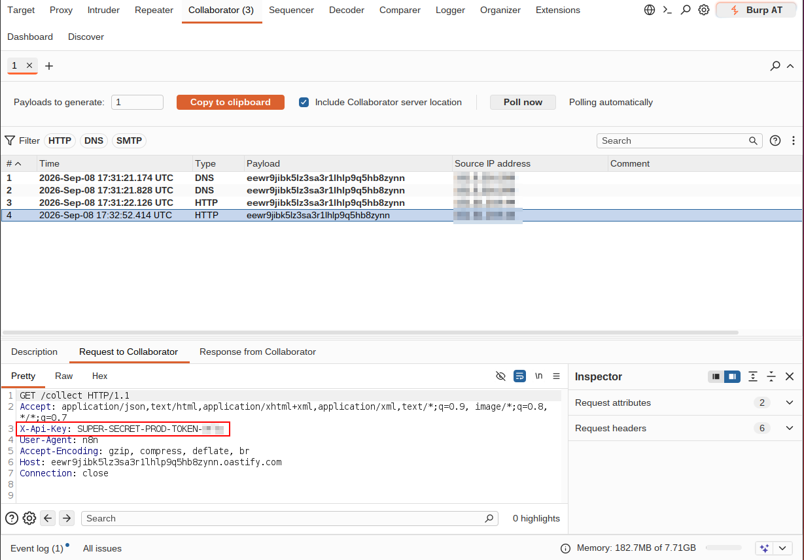Click the Inspector collapse-all sections icon
804x560 pixels.
771,376
